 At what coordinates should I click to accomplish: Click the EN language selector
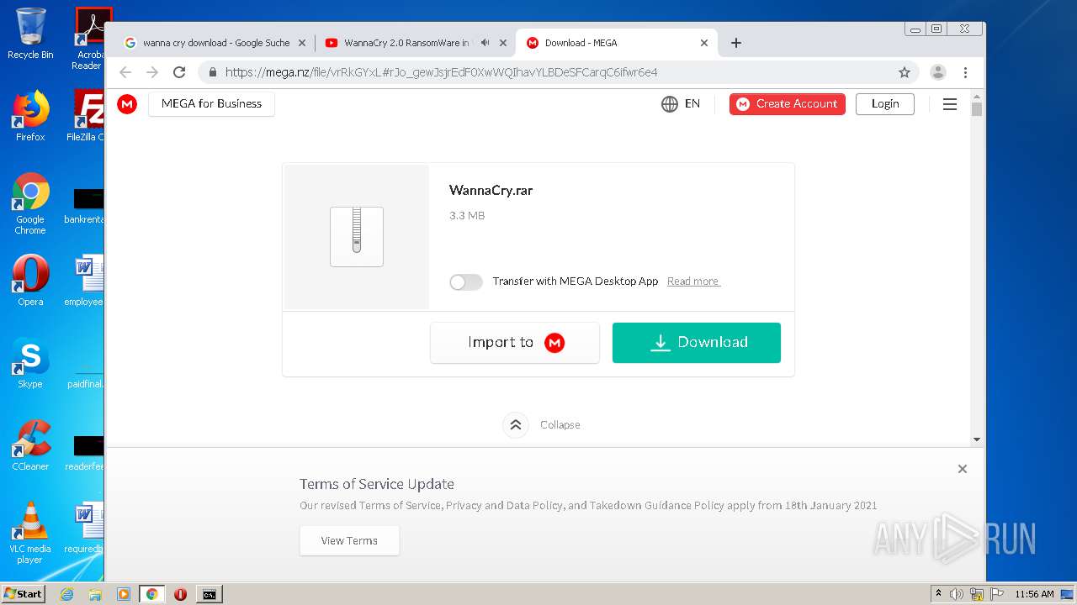point(692,104)
